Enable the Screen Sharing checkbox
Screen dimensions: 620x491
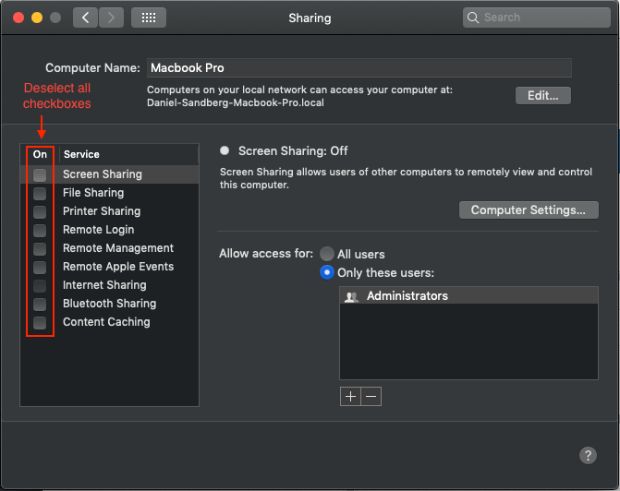40,174
